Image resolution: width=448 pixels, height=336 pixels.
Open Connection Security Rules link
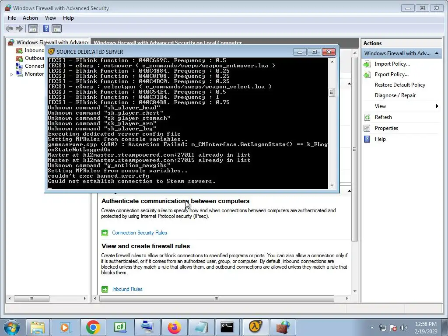coord(140,233)
